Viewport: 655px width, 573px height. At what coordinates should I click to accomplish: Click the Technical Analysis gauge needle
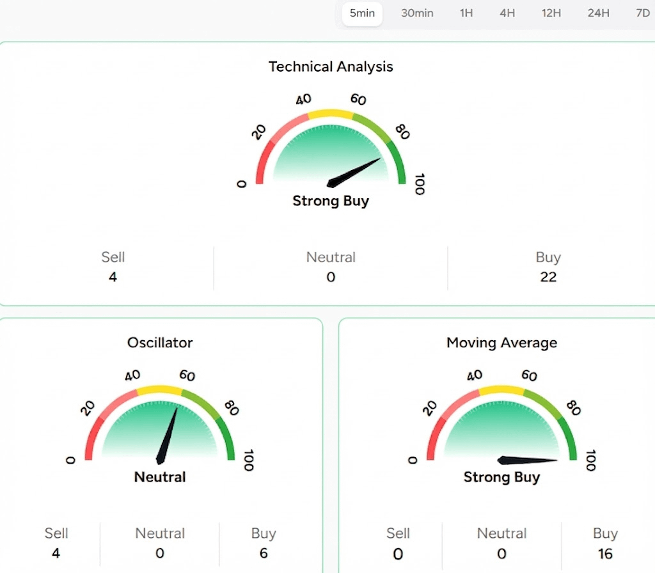353,173
